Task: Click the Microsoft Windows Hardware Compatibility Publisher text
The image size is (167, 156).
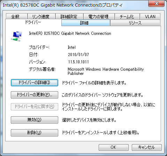Action: click(x=106, y=71)
